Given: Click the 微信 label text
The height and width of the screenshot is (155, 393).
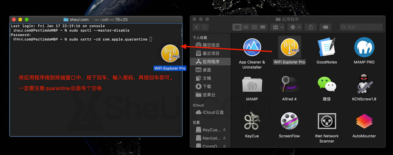Looking at the screenshot, I should click(x=327, y=99).
